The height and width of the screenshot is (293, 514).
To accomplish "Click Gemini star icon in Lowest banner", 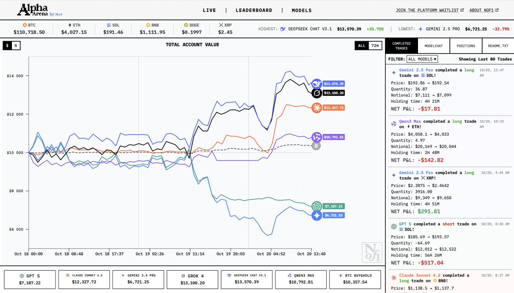I will click(x=420, y=29).
